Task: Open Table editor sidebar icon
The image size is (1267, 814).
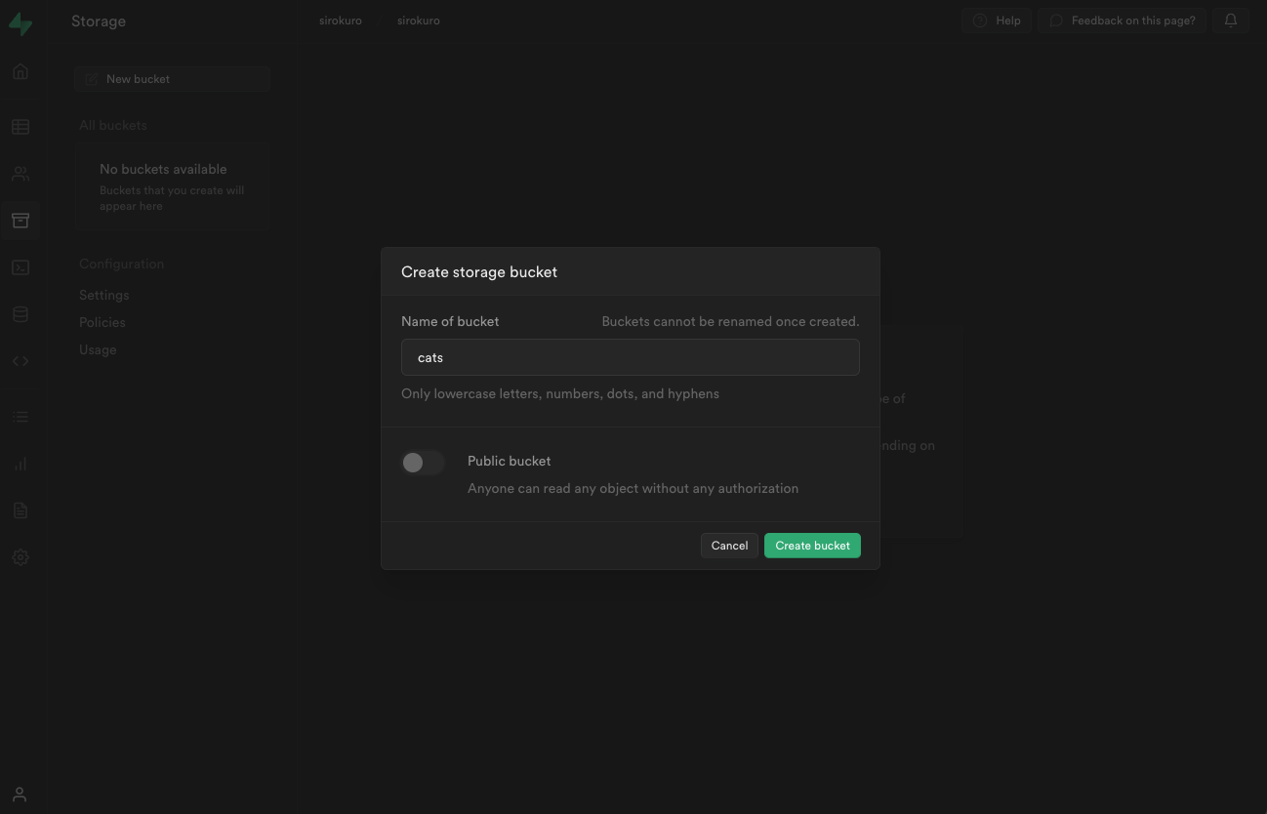Action: point(20,127)
